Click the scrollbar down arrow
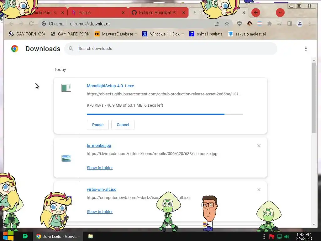The image size is (321, 241). pos(314,224)
